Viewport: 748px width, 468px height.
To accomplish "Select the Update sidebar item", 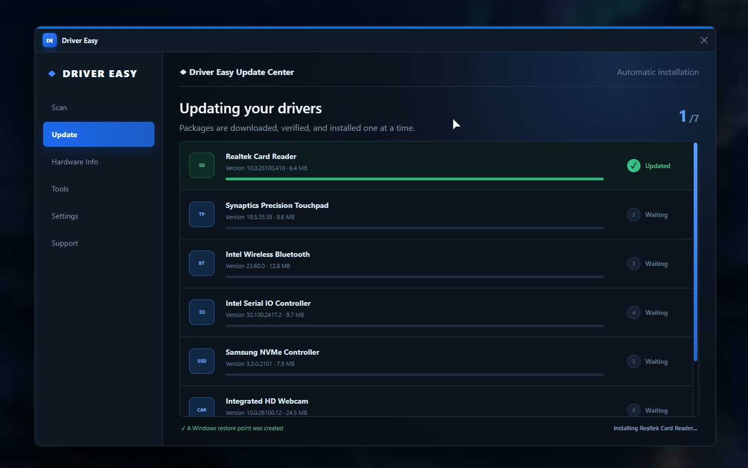I will click(x=98, y=135).
